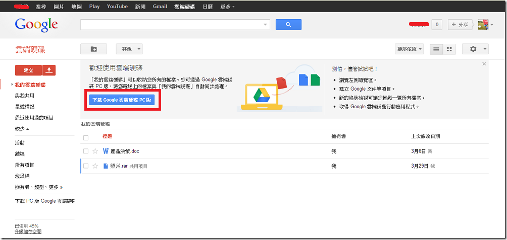Open the 其他 dropdown menu

[x=129, y=49]
